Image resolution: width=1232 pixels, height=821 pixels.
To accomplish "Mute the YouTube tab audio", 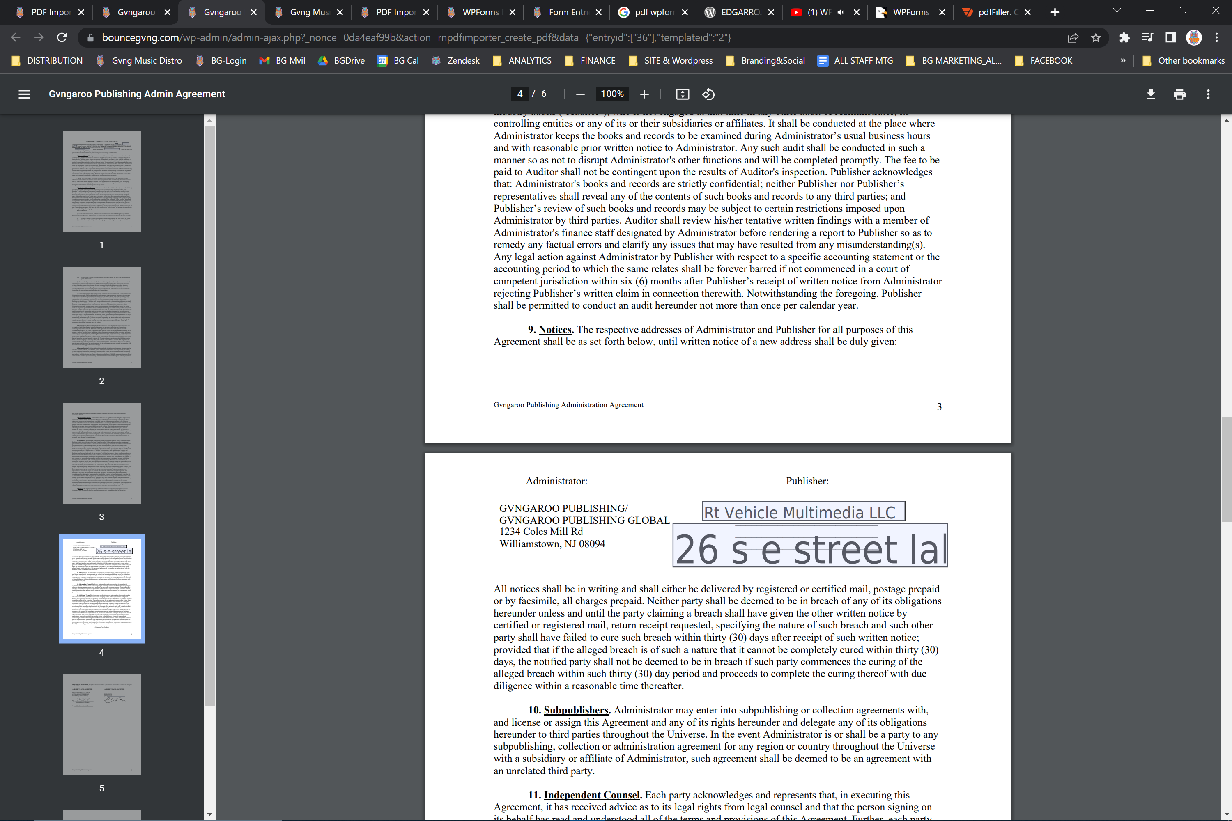I will (x=841, y=12).
